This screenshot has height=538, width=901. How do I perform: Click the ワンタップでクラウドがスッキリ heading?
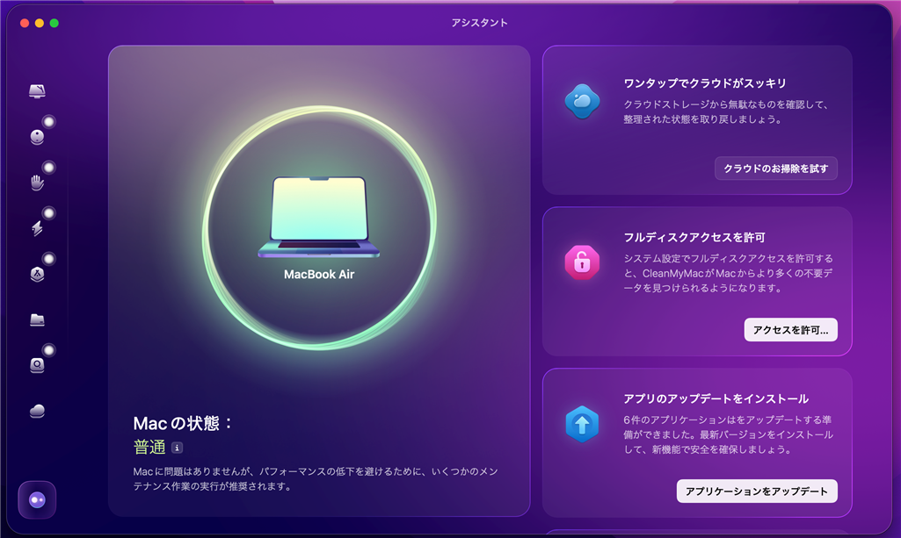click(x=705, y=83)
